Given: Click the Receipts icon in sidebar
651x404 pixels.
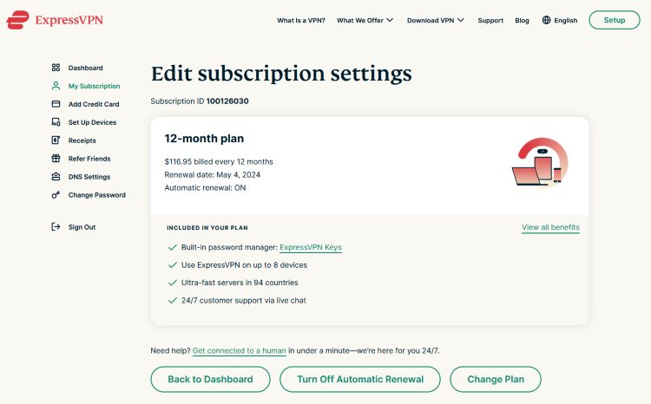Looking at the screenshot, I should (56, 140).
